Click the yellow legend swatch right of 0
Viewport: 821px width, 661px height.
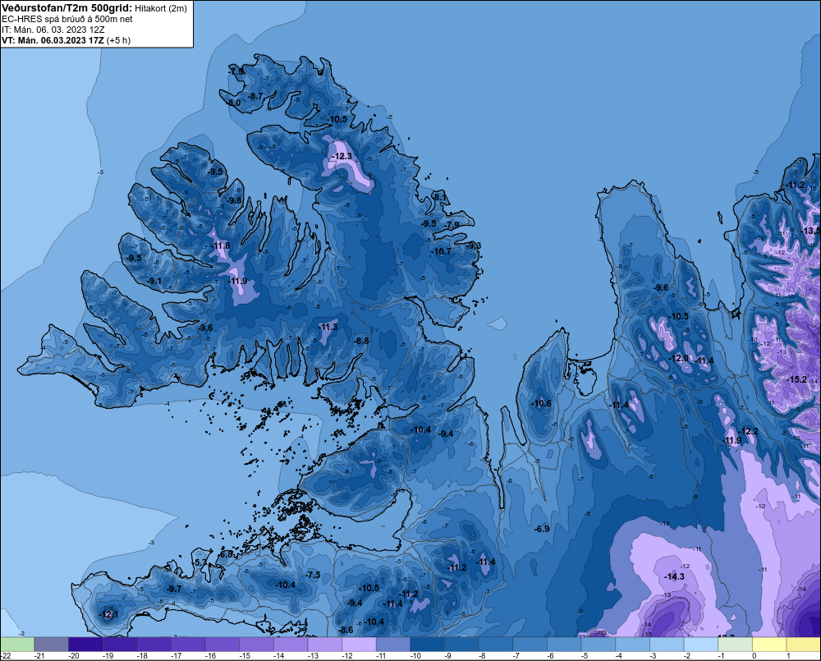770,645
